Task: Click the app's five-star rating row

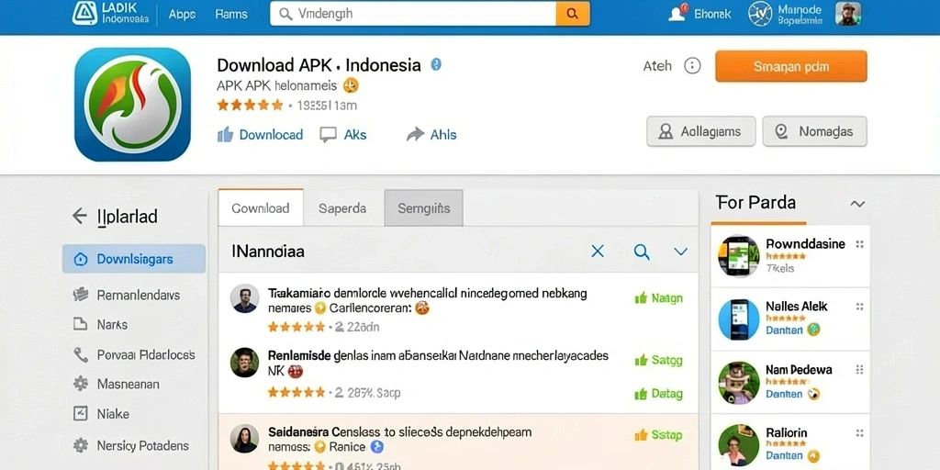Action: click(x=250, y=106)
